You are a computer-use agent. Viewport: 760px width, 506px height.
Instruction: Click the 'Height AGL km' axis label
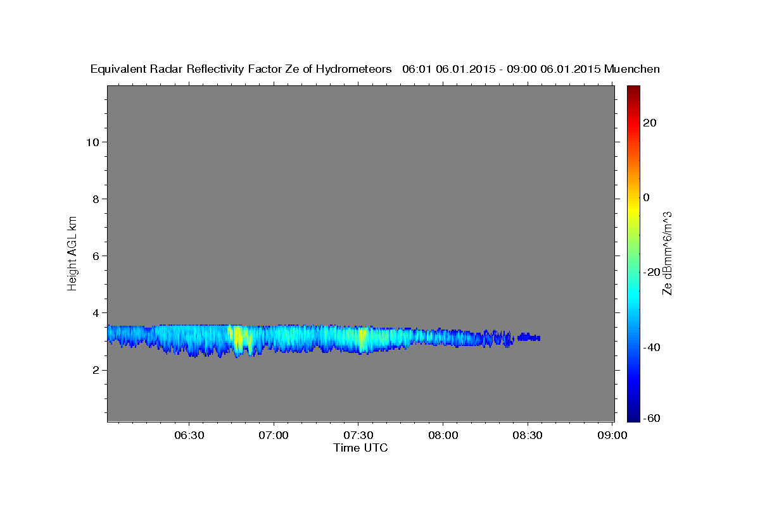click(x=73, y=253)
